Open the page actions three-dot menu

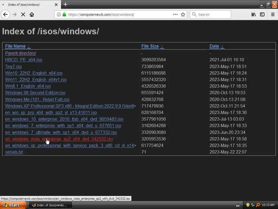[x=175, y=14]
